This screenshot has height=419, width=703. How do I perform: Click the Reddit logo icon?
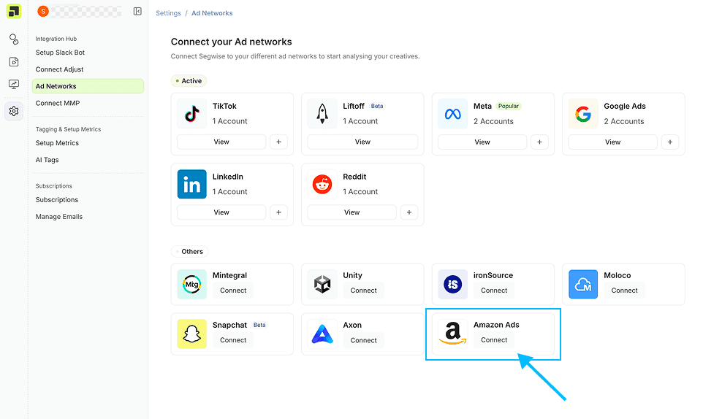point(322,184)
